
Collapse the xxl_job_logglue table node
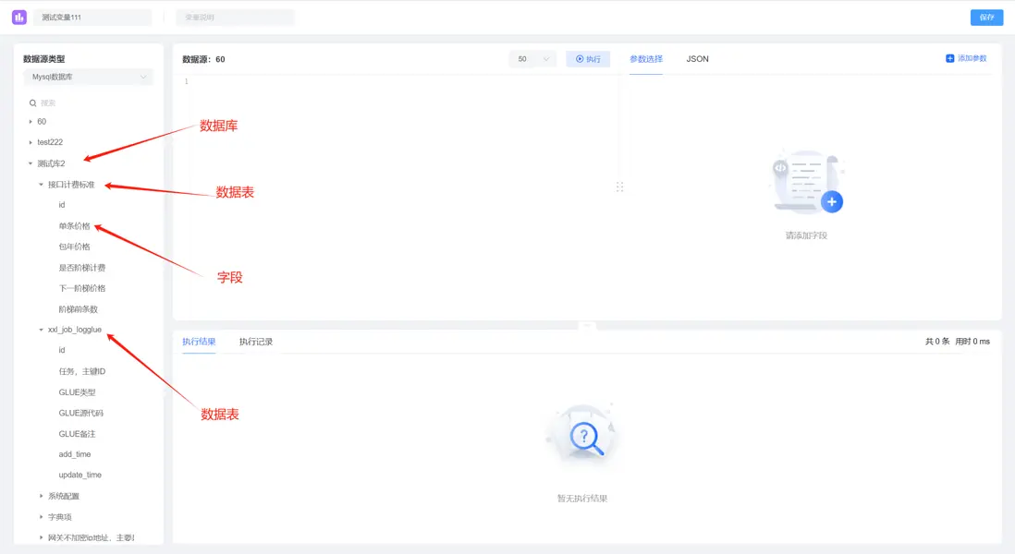coord(41,330)
